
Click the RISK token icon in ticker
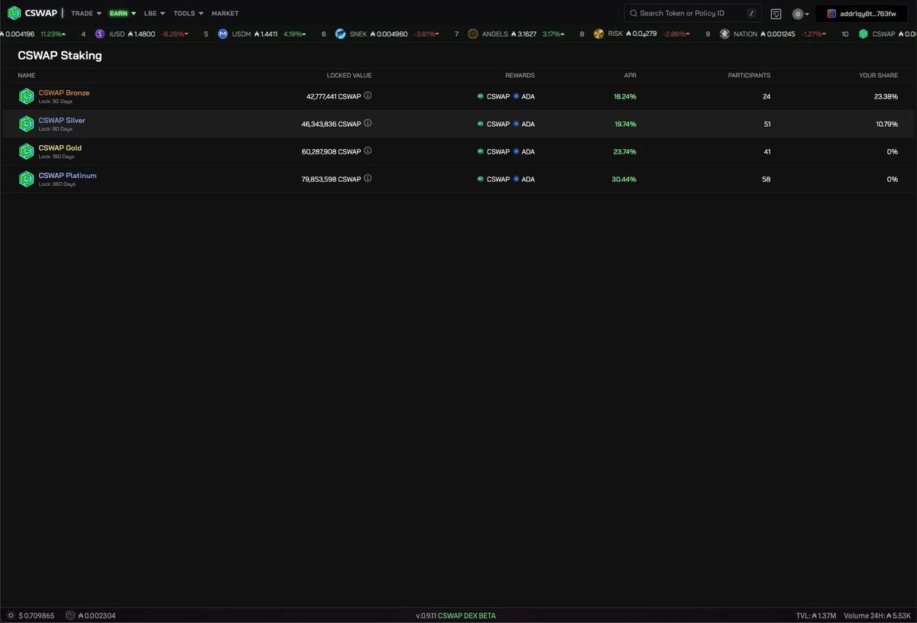[x=598, y=34]
